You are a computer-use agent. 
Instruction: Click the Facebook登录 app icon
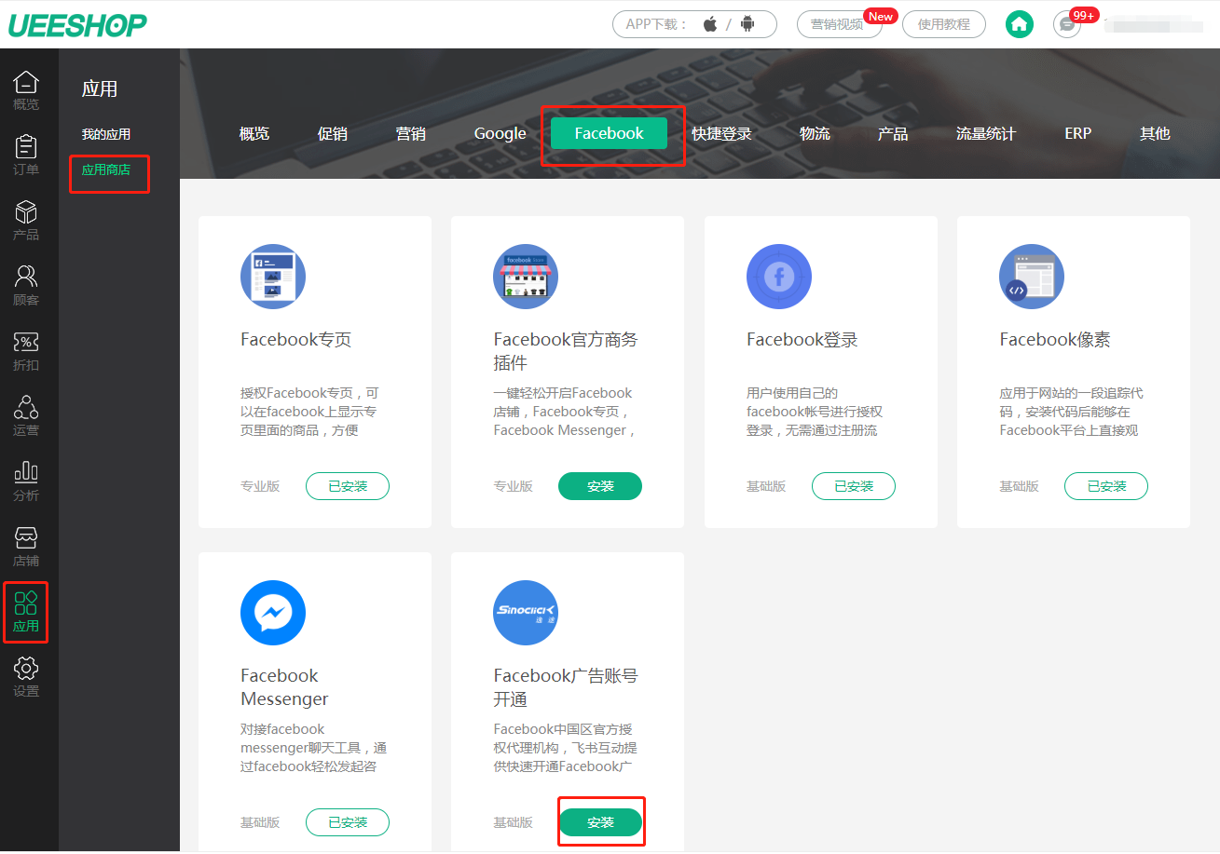click(779, 277)
